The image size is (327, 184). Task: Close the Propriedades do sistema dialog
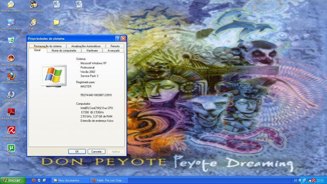pos(124,39)
